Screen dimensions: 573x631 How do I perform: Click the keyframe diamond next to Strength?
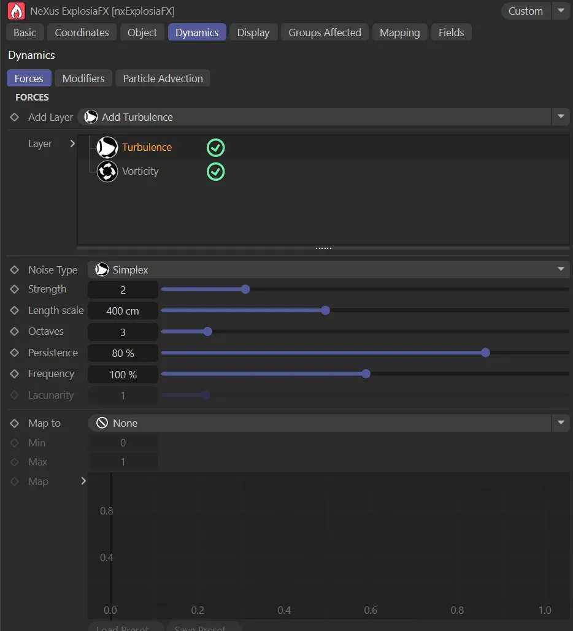pyautogui.click(x=14, y=289)
